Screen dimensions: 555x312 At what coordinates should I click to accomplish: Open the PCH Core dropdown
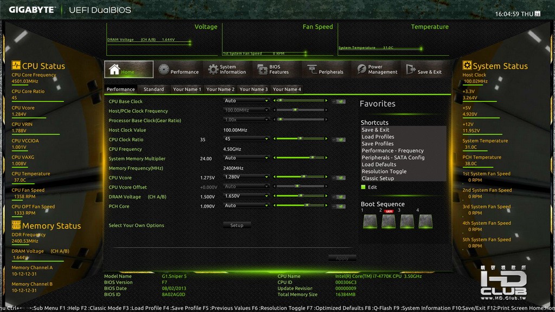(246, 206)
